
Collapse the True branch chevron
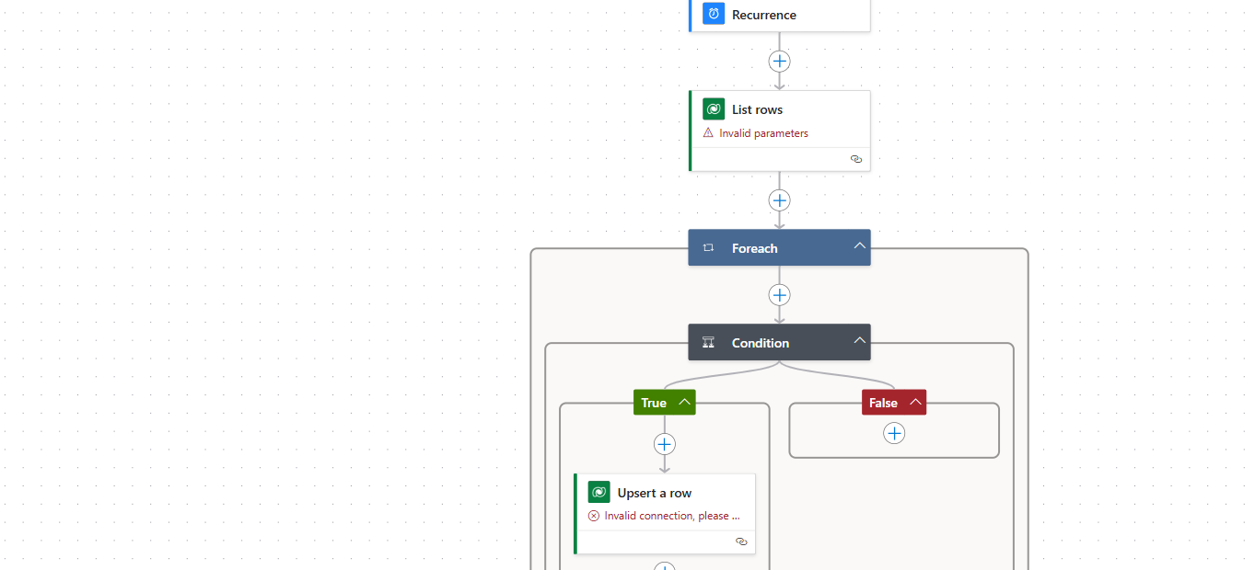[x=684, y=403]
